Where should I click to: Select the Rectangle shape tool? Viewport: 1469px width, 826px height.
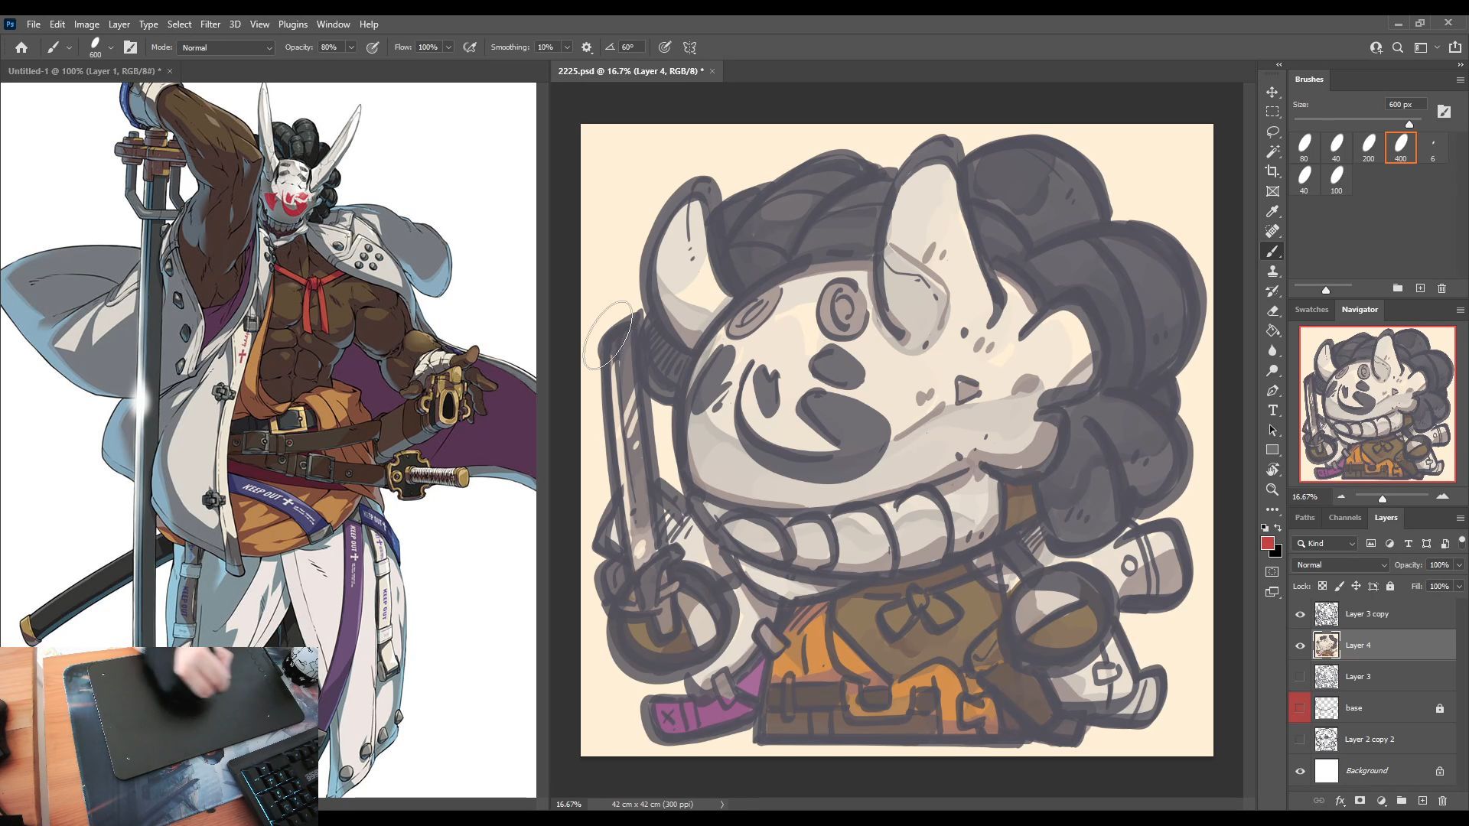coord(1272,450)
